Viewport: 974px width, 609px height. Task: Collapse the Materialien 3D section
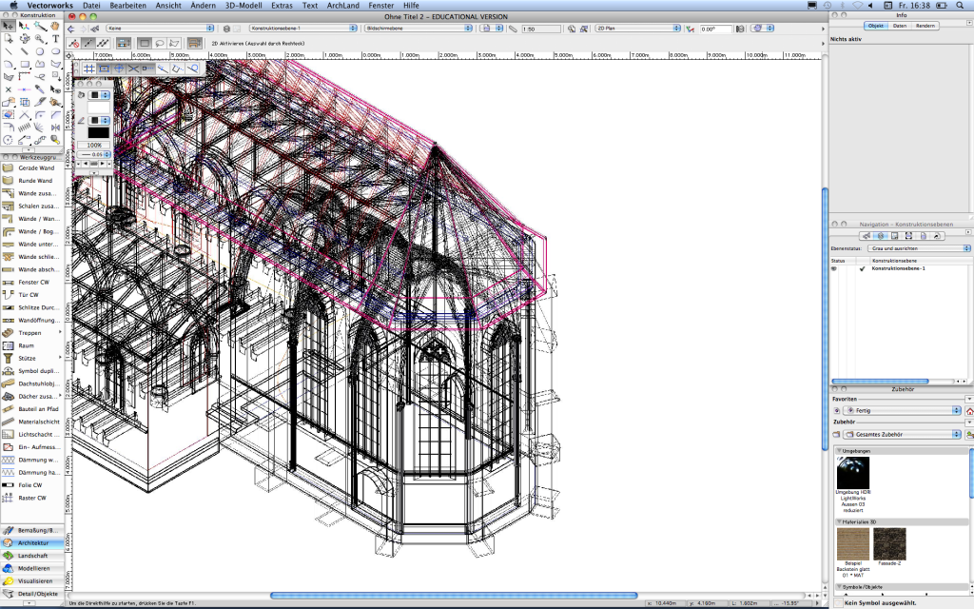pyautogui.click(x=839, y=522)
